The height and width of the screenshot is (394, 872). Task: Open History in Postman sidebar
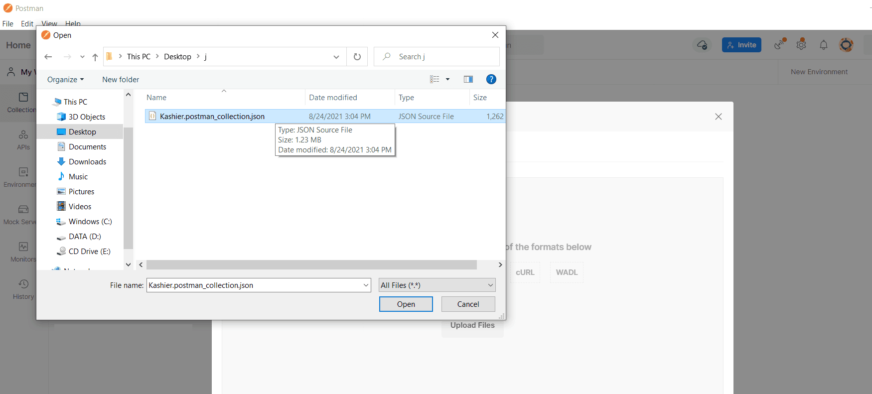coord(23,290)
